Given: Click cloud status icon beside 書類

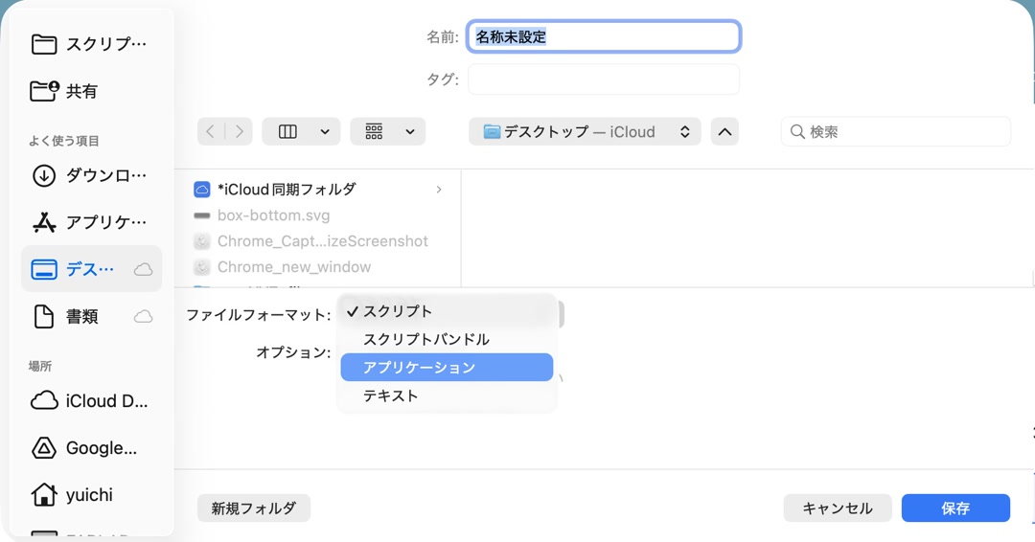Looking at the screenshot, I should [x=143, y=317].
